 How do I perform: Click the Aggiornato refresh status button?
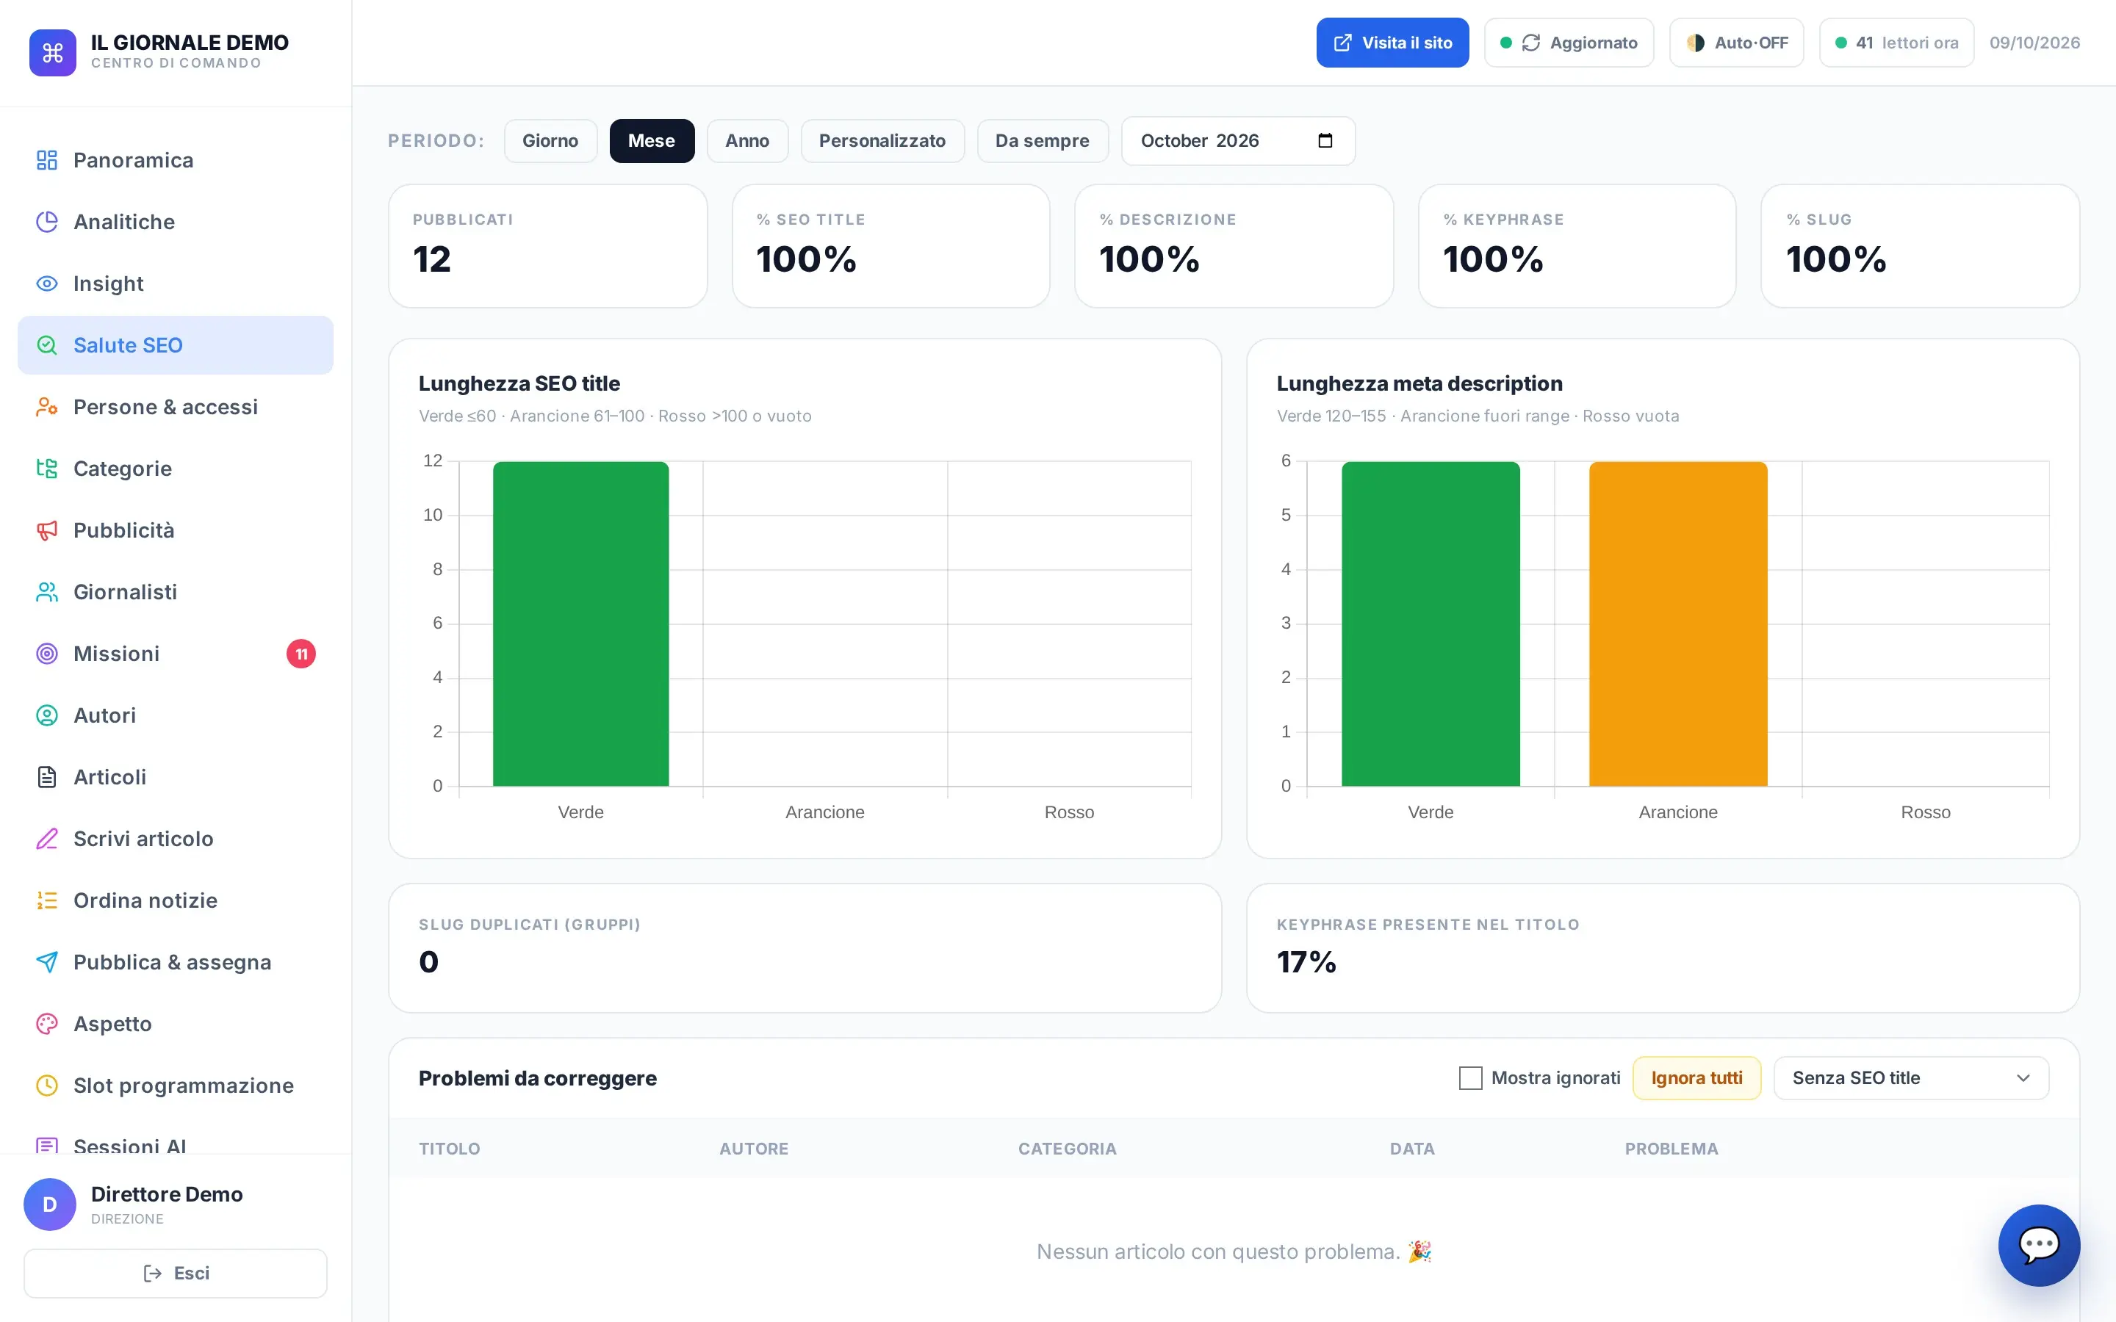click(x=1569, y=43)
